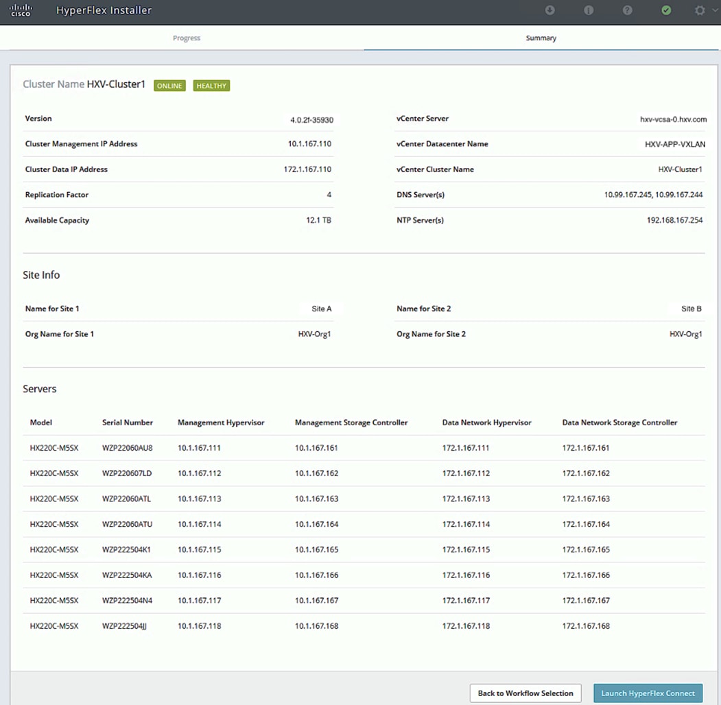Select Org Name for Site 1 value
Screen dimensions: 721x705
[314, 334]
